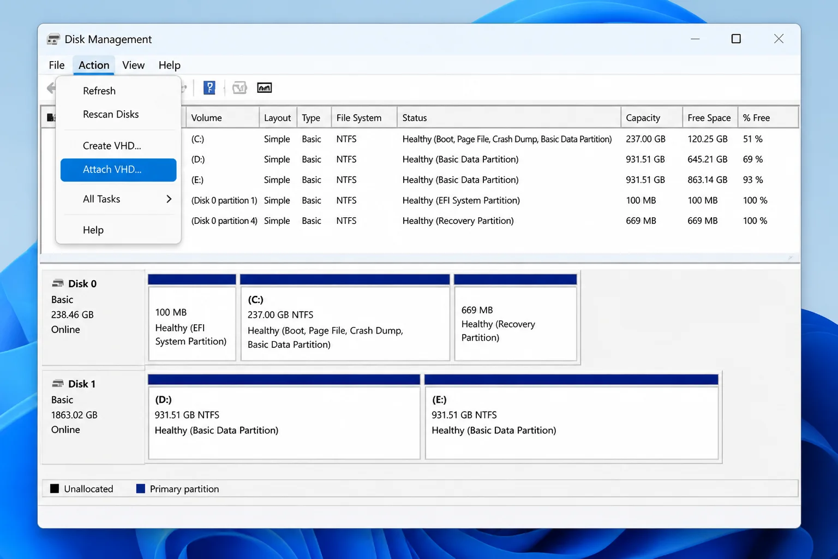Click the 51 % free cell

(x=753, y=139)
